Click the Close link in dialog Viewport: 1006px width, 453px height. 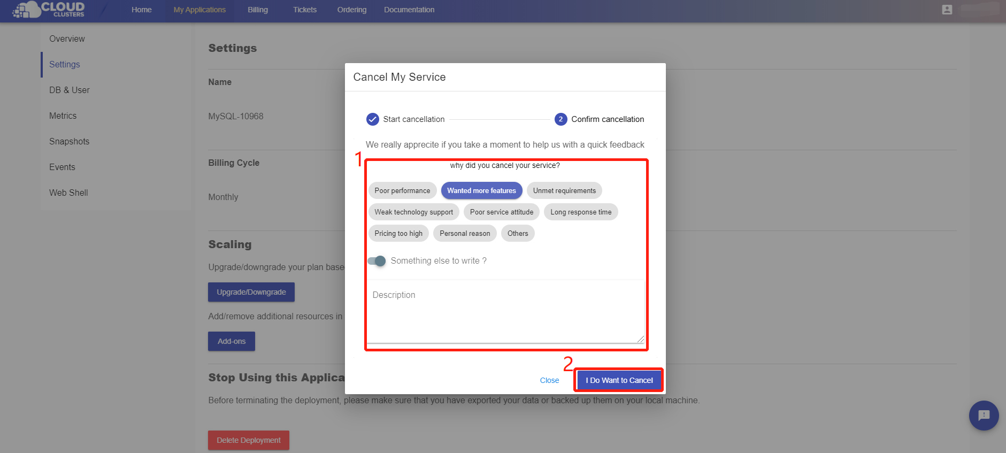coord(549,380)
